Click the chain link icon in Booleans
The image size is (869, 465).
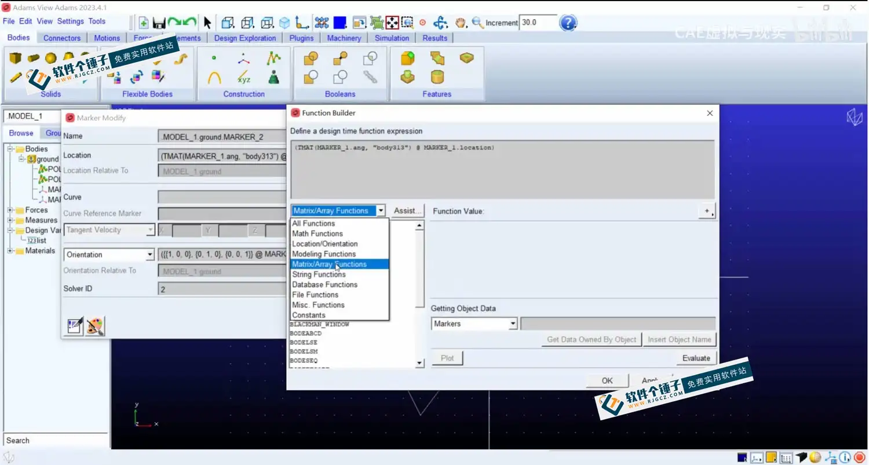tap(370, 77)
